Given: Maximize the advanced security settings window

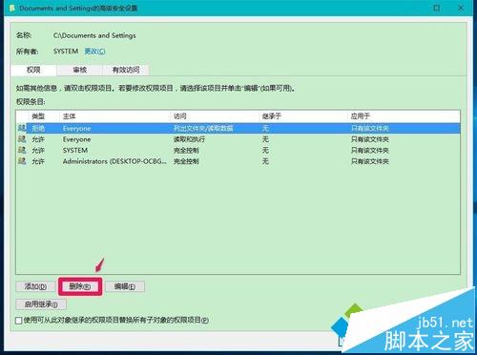Looking at the screenshot, I should [437, 8].
